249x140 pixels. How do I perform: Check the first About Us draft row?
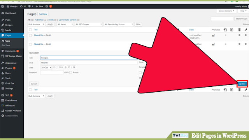(30, 35)
